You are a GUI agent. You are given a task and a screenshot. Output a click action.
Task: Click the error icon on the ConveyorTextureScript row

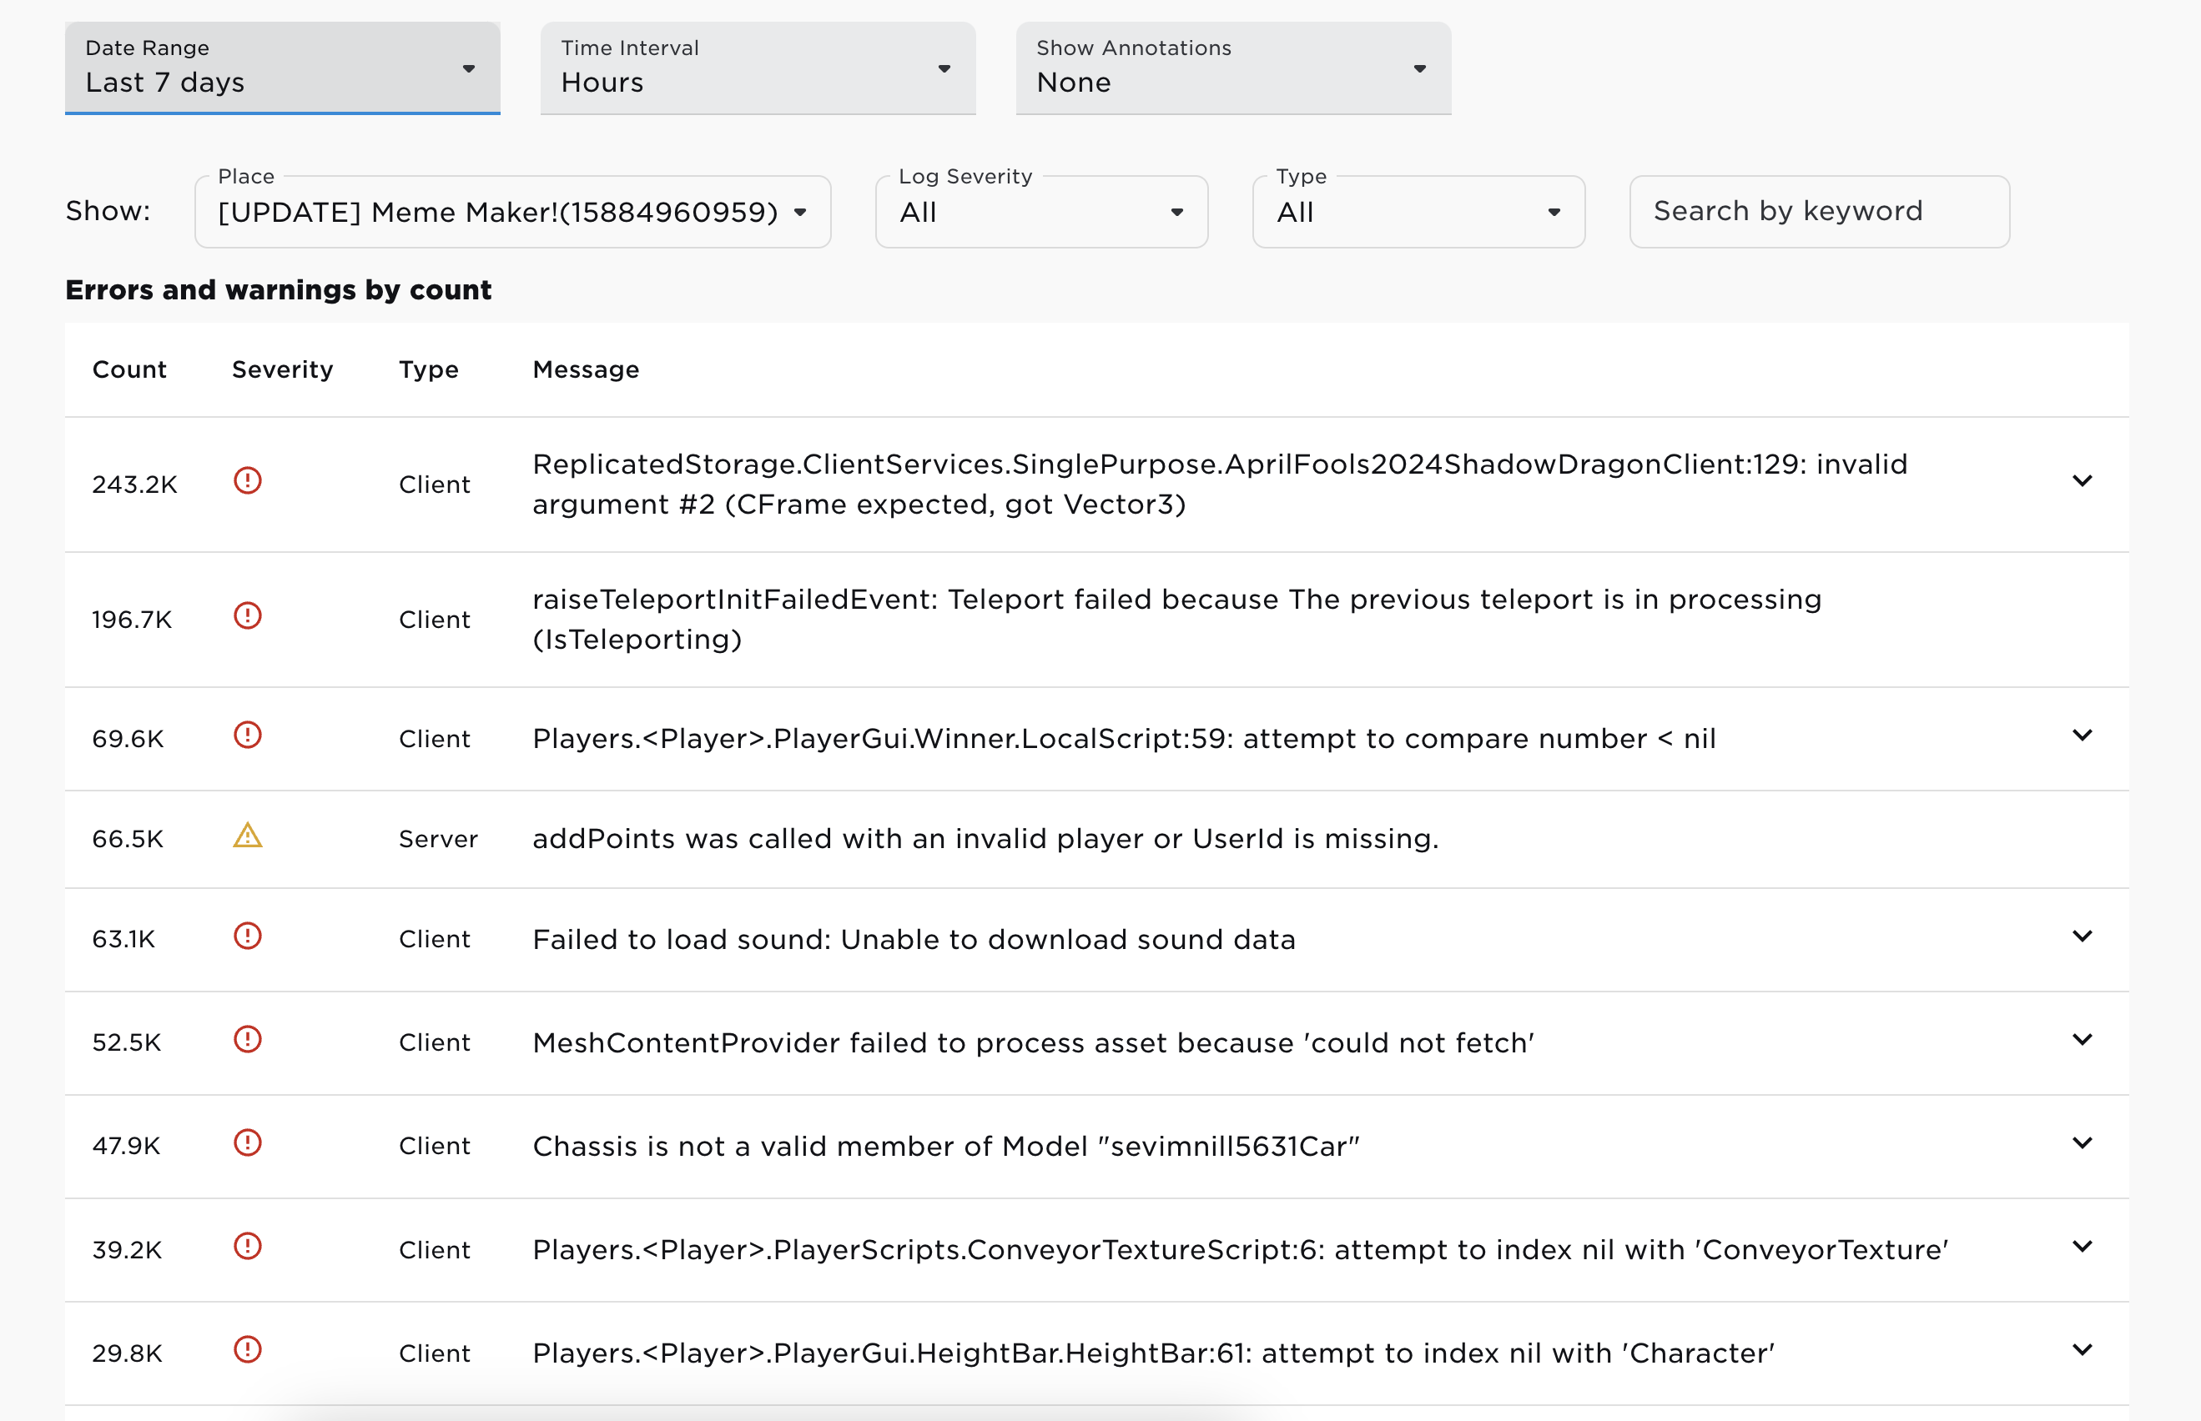coord(248,1247)
